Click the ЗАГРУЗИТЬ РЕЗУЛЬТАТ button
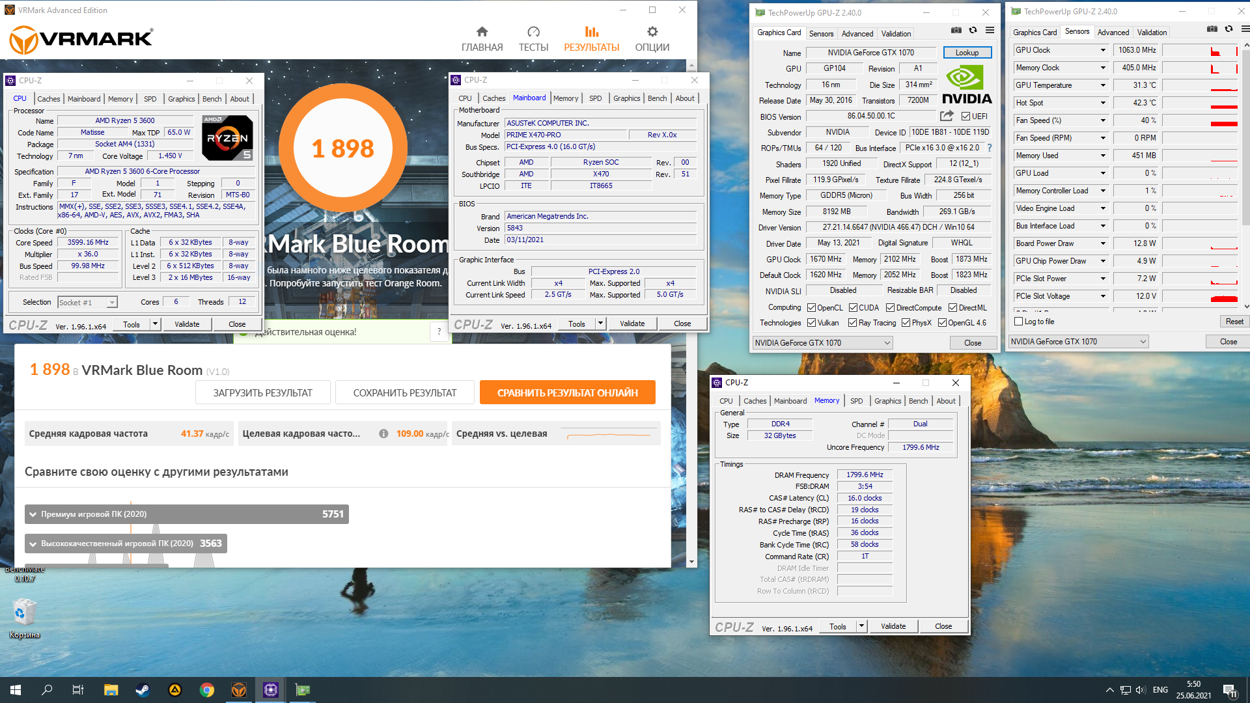 pyautogui.click(x=262, y=393)
